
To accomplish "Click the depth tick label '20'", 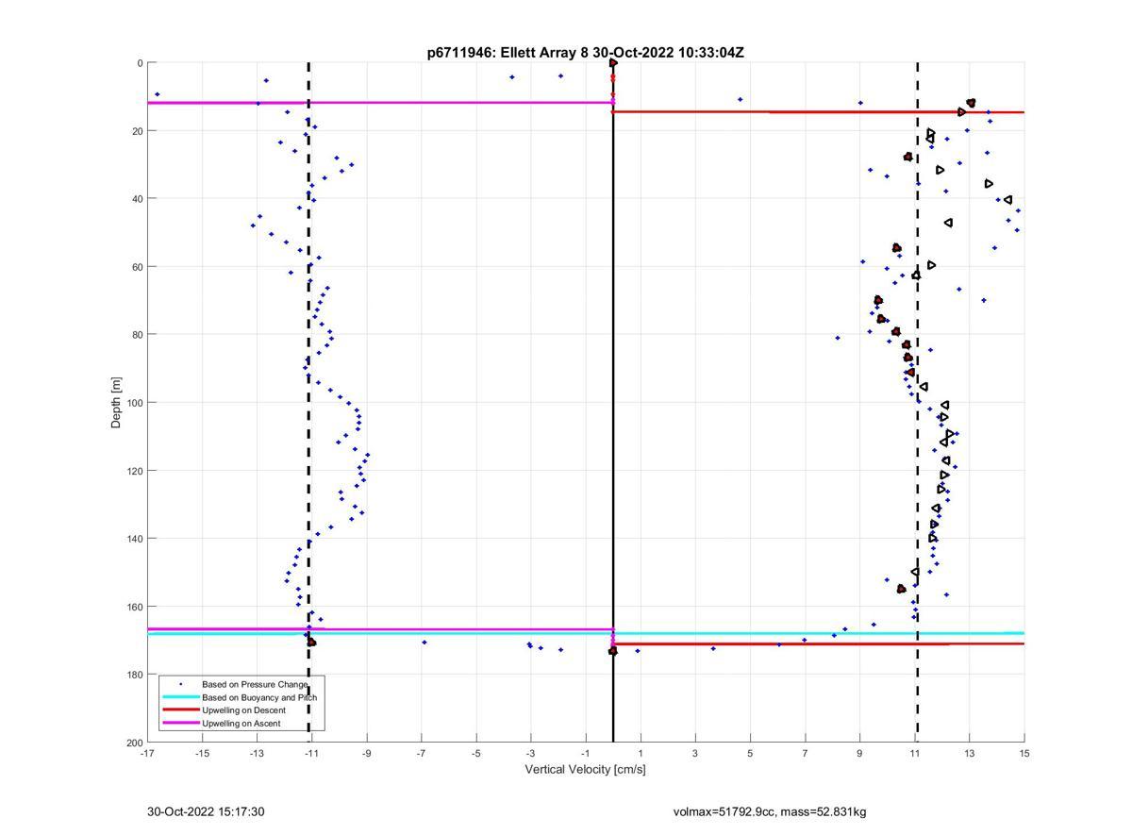I will 138,131.
